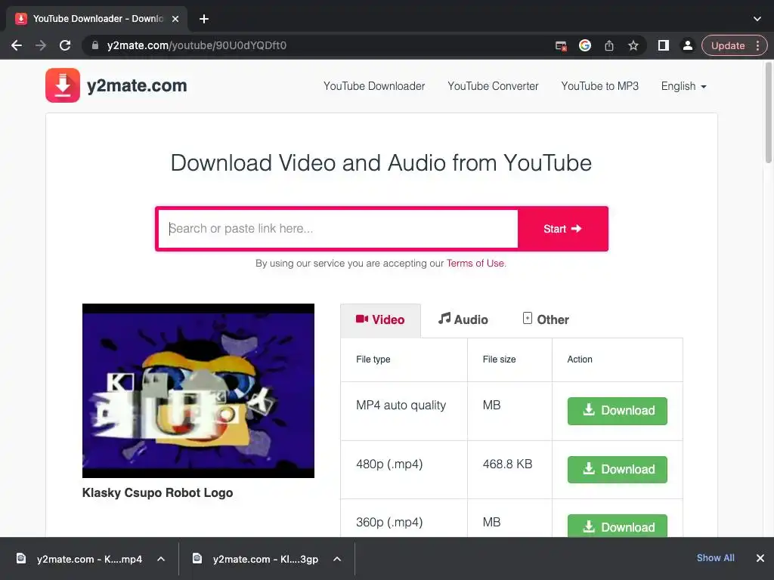Open YouTube Downloader nav link

pos(374,86)
